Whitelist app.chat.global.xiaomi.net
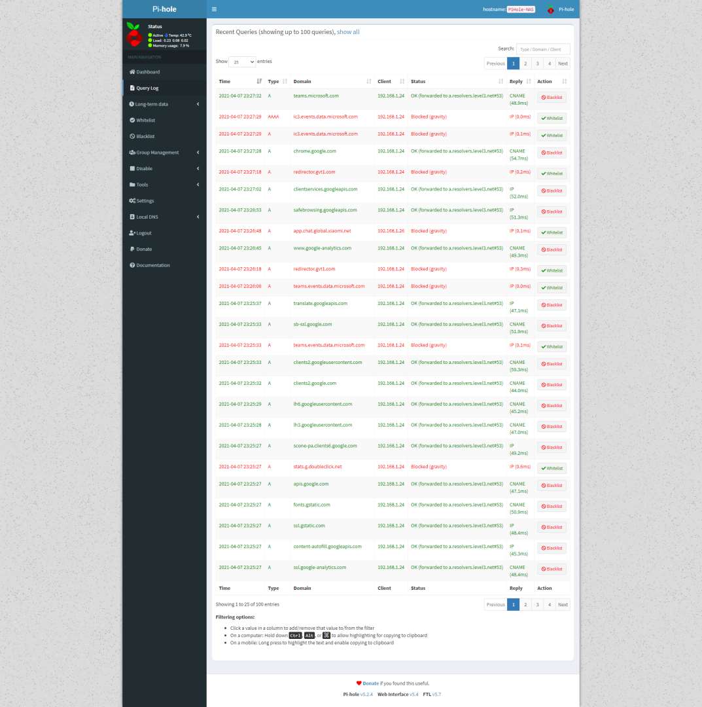 [552, 232]
